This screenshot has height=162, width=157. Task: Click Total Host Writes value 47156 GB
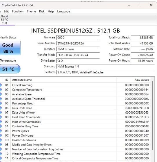pos(143,43)
